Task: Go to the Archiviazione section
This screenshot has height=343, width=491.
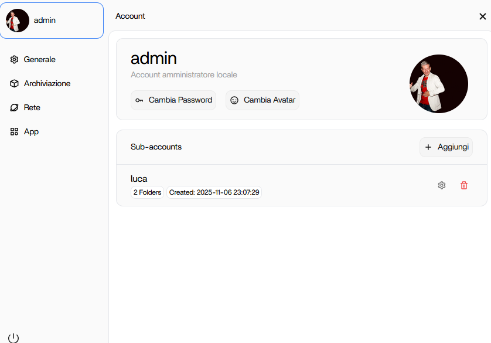Action: [x=47, y=84]
